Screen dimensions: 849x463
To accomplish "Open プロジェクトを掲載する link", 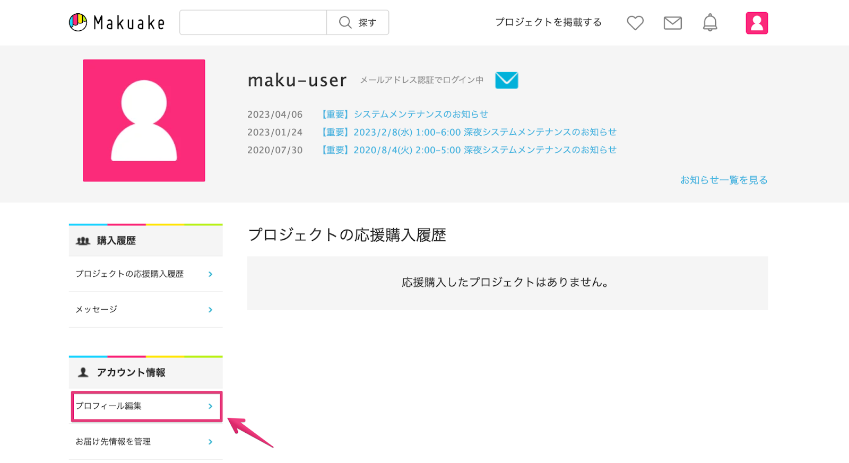I will click(548, 22).
